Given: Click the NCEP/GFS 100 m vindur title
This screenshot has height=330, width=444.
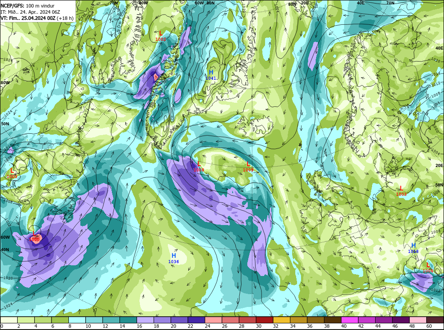Looking at the screenshot, I should [x=28, y=6].
